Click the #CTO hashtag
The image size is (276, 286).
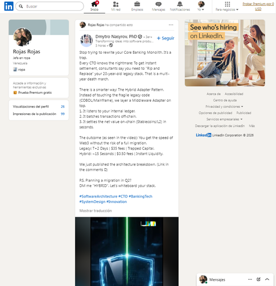[x=123, y=196]
